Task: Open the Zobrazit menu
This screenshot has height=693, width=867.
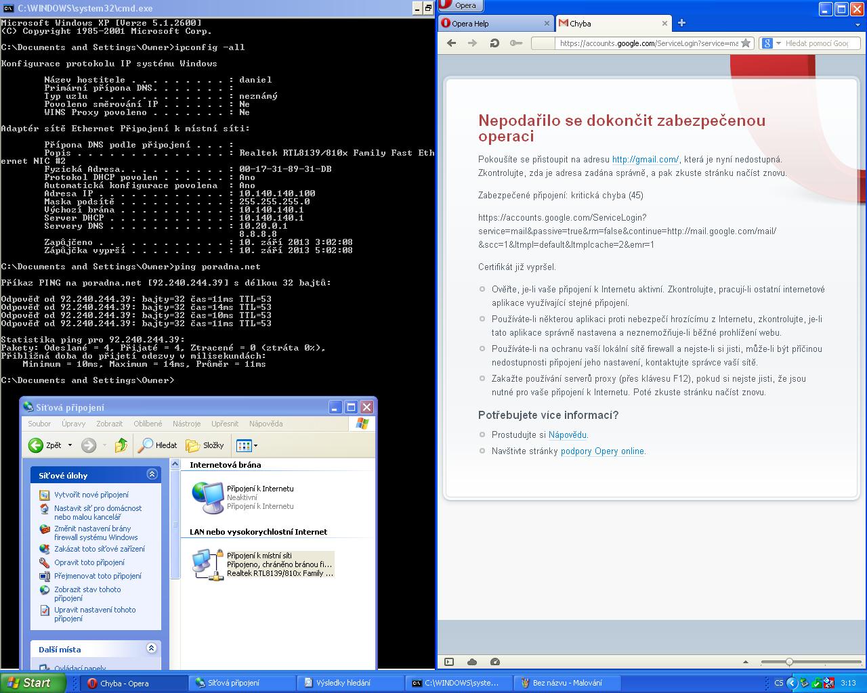Action: (x=110, y=424)
